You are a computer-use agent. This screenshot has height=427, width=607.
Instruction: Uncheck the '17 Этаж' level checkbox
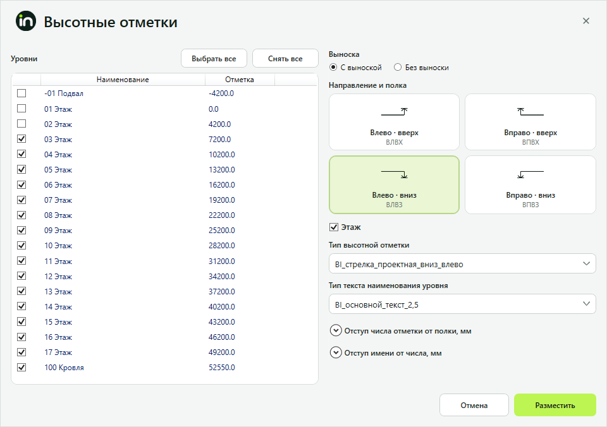point(21,352)
